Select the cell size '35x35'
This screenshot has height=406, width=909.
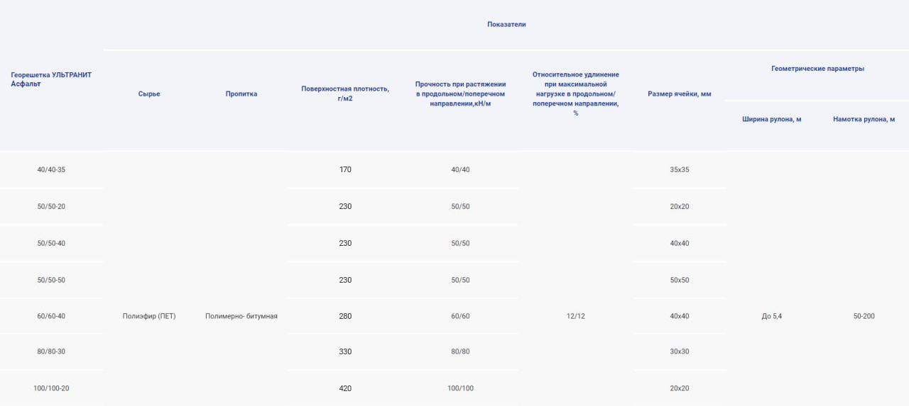pos(680,169)
